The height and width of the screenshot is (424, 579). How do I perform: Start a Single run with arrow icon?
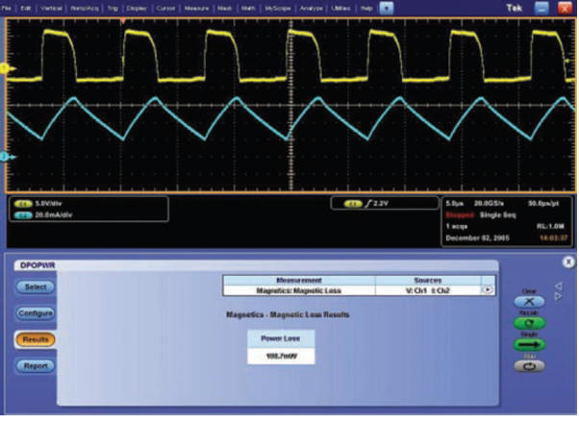[x=530, y=343]
